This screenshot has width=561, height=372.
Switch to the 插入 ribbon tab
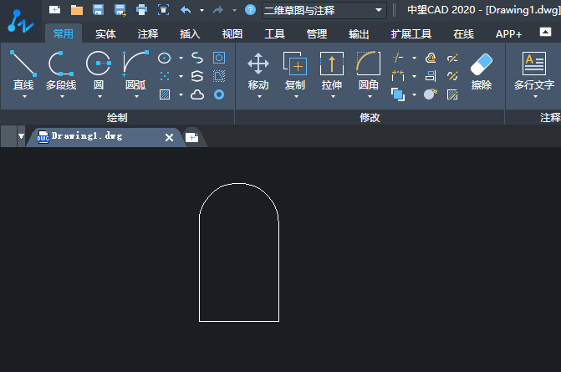pyautogui.click(x=190, y=34)
